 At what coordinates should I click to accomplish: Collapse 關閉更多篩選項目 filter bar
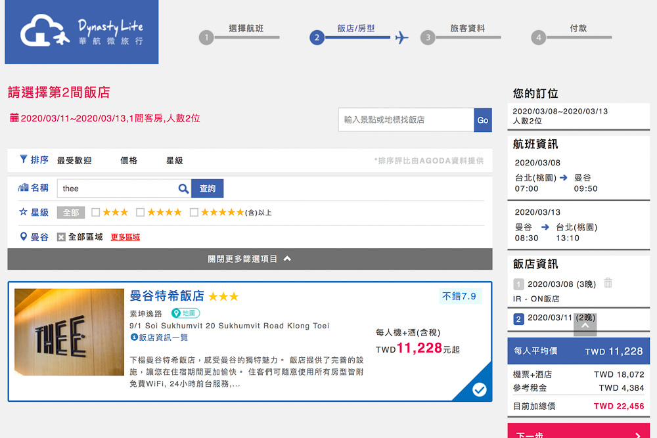click(x=250, y=259)
